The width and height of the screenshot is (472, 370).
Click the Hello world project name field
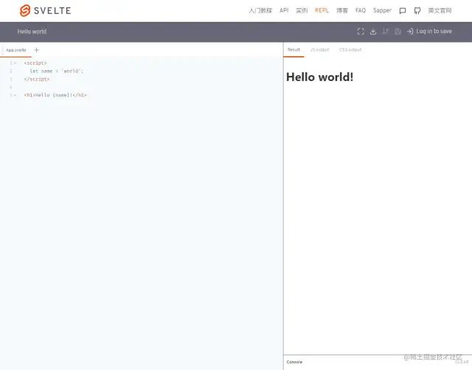32,32
